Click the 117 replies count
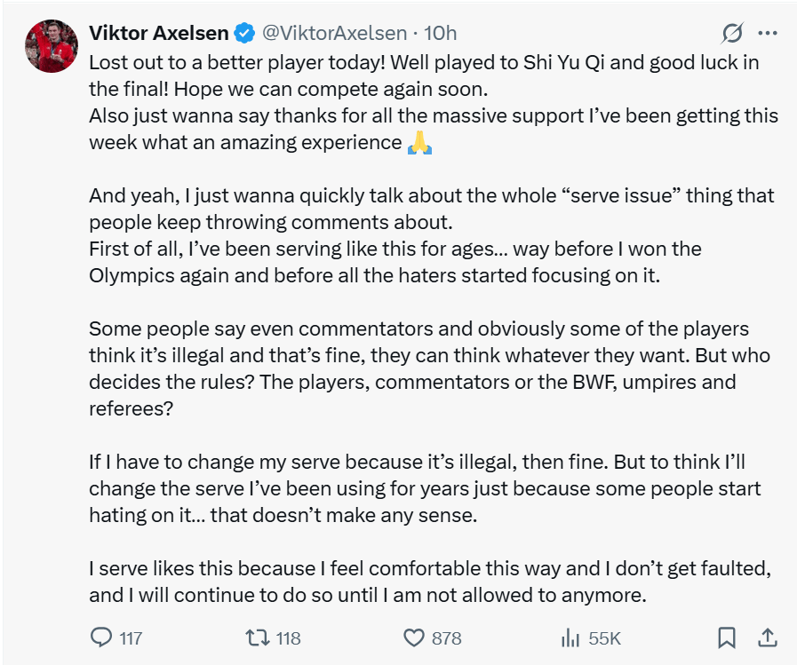The image size is (797, 665). 130,638
